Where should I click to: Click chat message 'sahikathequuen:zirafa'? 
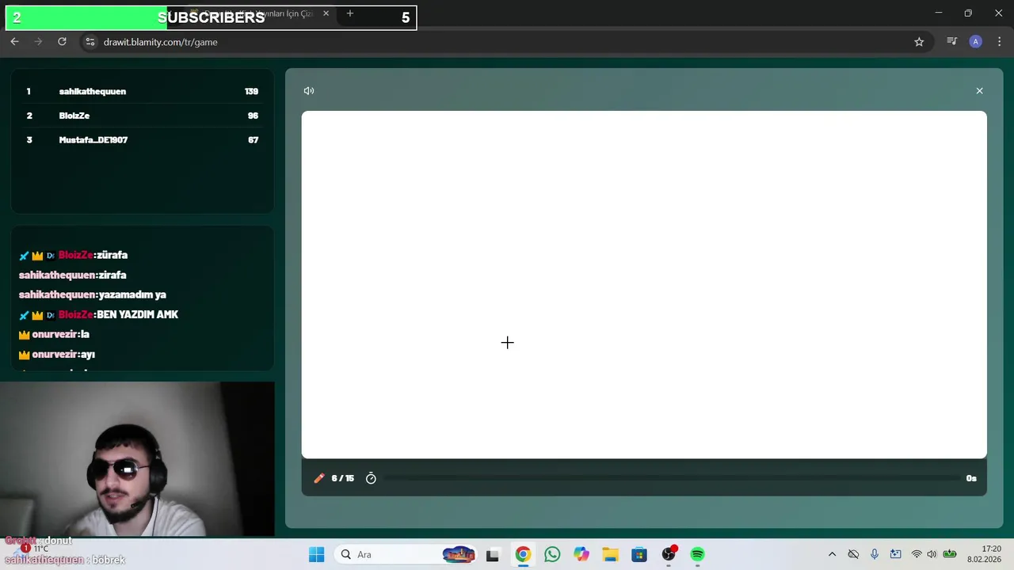73,275
